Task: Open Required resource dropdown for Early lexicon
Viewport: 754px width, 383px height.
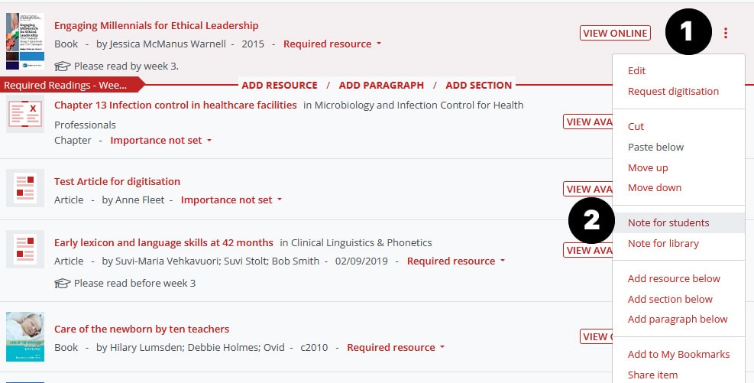Action: [x=456, y=261]
